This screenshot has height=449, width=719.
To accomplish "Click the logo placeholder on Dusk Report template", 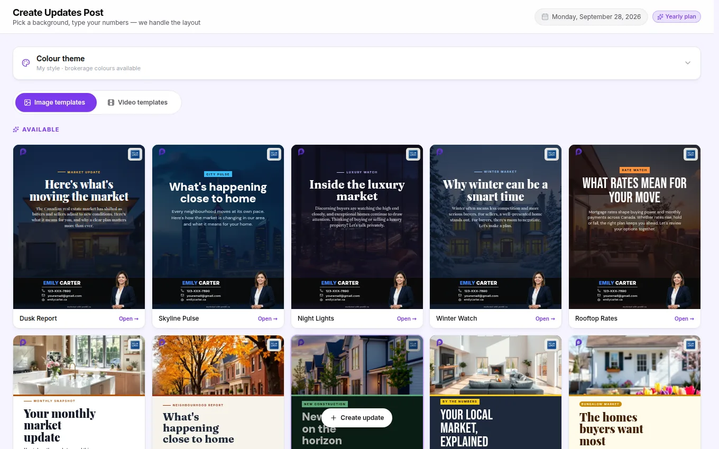I will coord(135,154).
